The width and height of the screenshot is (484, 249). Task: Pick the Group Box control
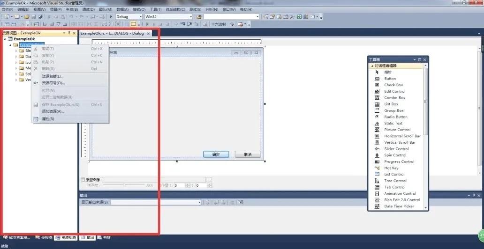(x=396, y=110)
